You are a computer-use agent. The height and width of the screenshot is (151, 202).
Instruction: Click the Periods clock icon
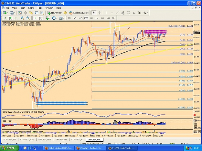pyautogui.click(x=54, y=18)
